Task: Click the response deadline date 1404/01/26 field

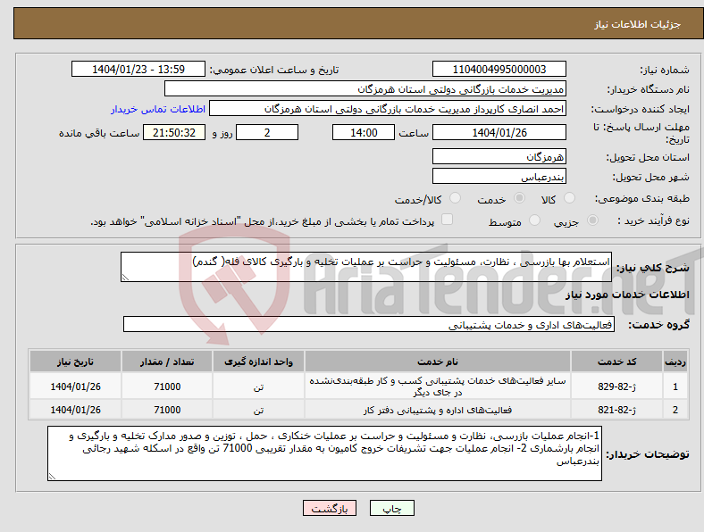Action: click(499, 132)
